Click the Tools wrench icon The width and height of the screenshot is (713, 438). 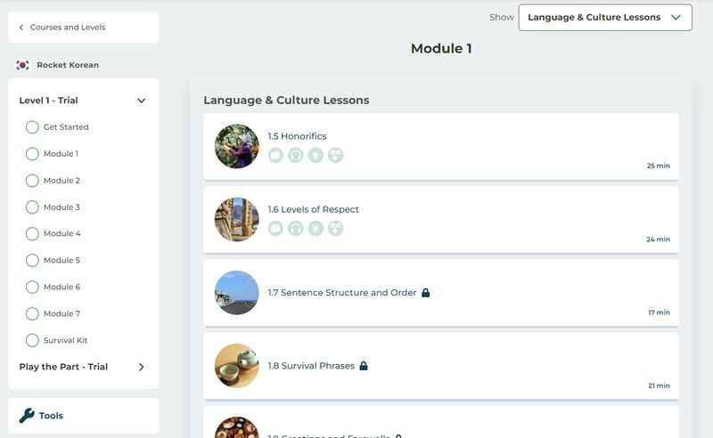coord(27,415)
